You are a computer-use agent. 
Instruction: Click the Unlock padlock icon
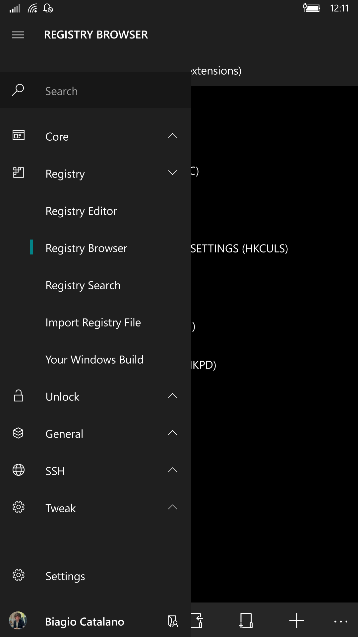pyautogui.click(x=19, y=396)
